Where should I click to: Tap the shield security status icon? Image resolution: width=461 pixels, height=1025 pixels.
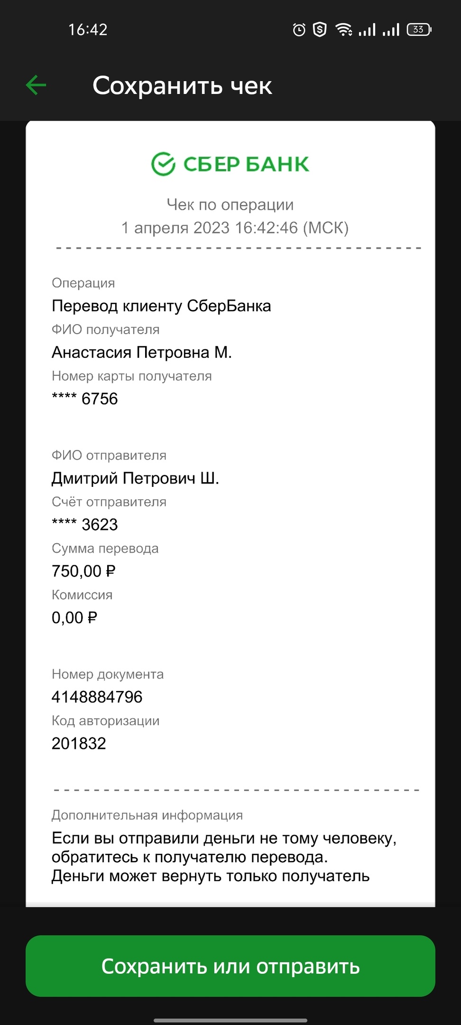pyautogui.click(x=320, y=30)
